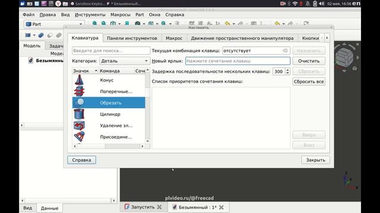Click the Значок column sort header
380x213 pixels.
click(x=85, y=71)
